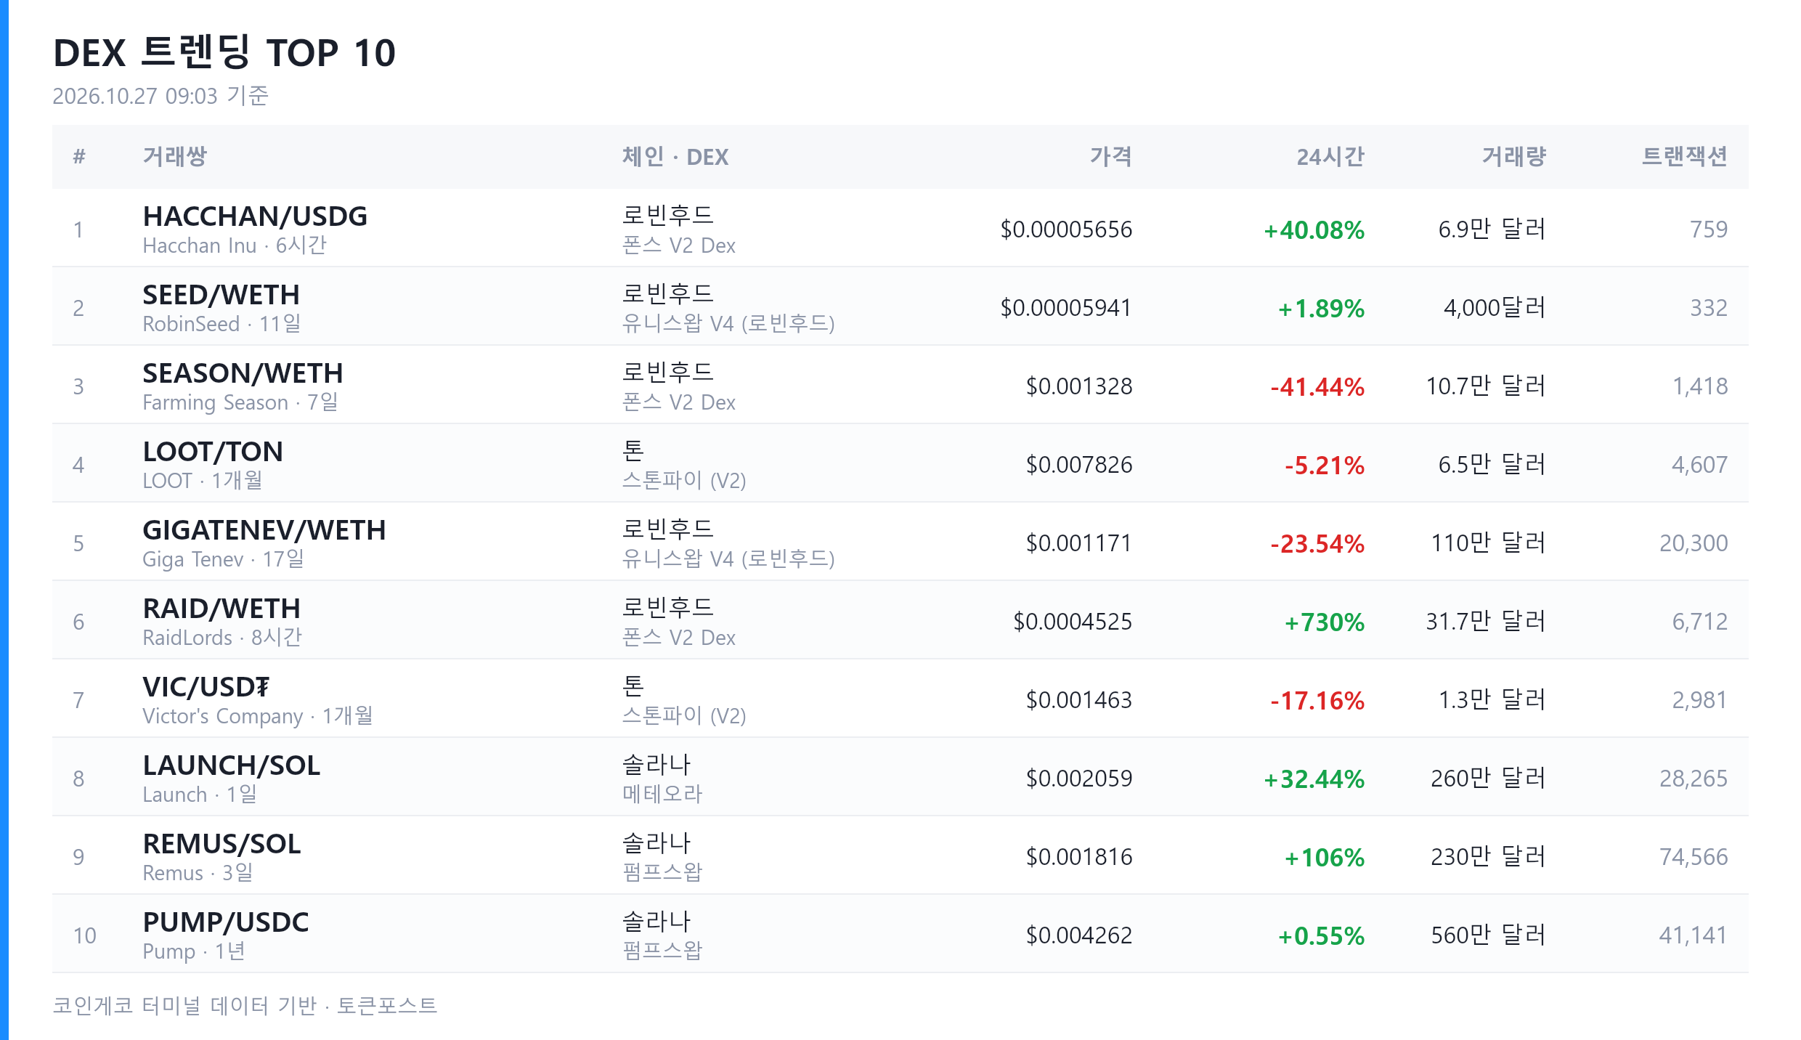1801x1040 pixels.
Task: Select the GIGATENEV/WETH pair
Action: (264, 530)
